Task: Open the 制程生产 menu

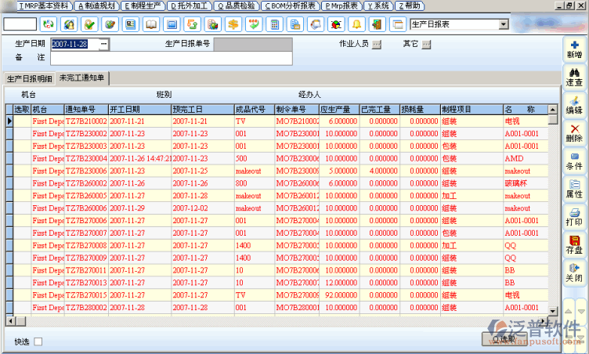Action: tap(142, 5)
